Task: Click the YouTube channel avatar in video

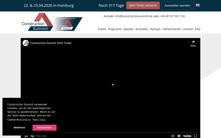Action: tap(26, 43)
